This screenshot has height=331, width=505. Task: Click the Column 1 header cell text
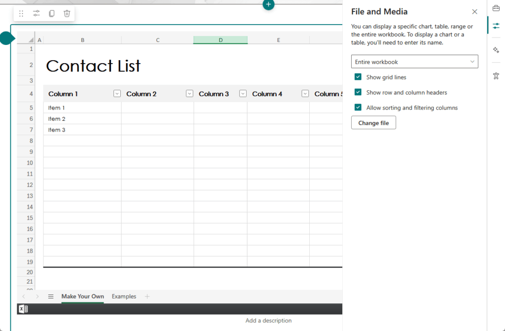click(x=63, y=94)
